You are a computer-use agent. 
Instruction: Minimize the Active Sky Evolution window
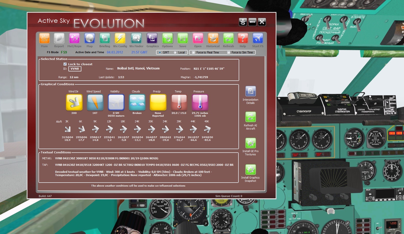[x=252, y=22]
